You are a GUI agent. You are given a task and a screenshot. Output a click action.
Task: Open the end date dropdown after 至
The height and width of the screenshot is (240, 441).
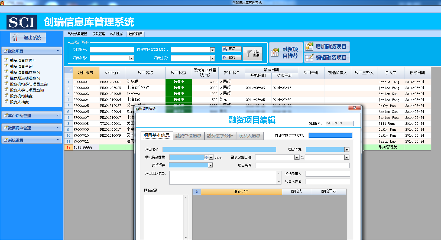click(346, 157)
